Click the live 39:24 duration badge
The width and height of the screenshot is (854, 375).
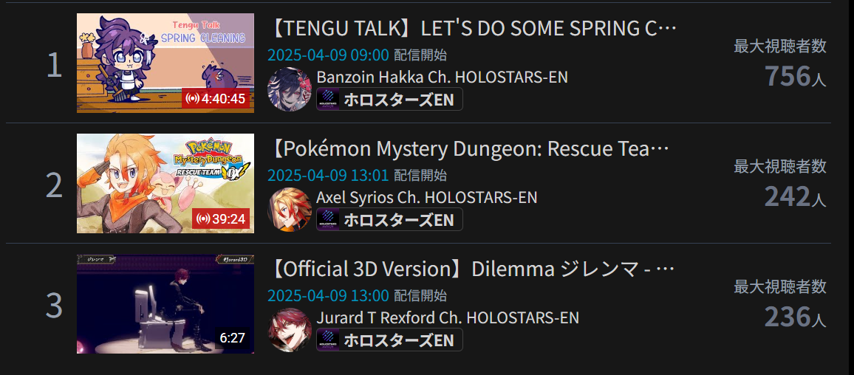coord(221,219)
